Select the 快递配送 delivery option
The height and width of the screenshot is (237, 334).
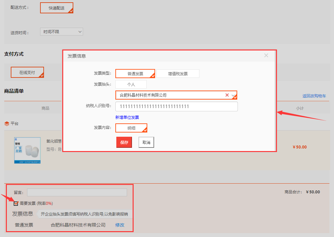(56, 8)
